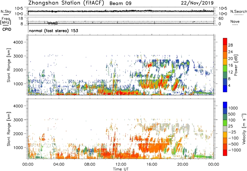Click the frequency trace disturbance near 03:00
Image resolution: width=247 pixels, height=171 pixels.
pos(53,23)
